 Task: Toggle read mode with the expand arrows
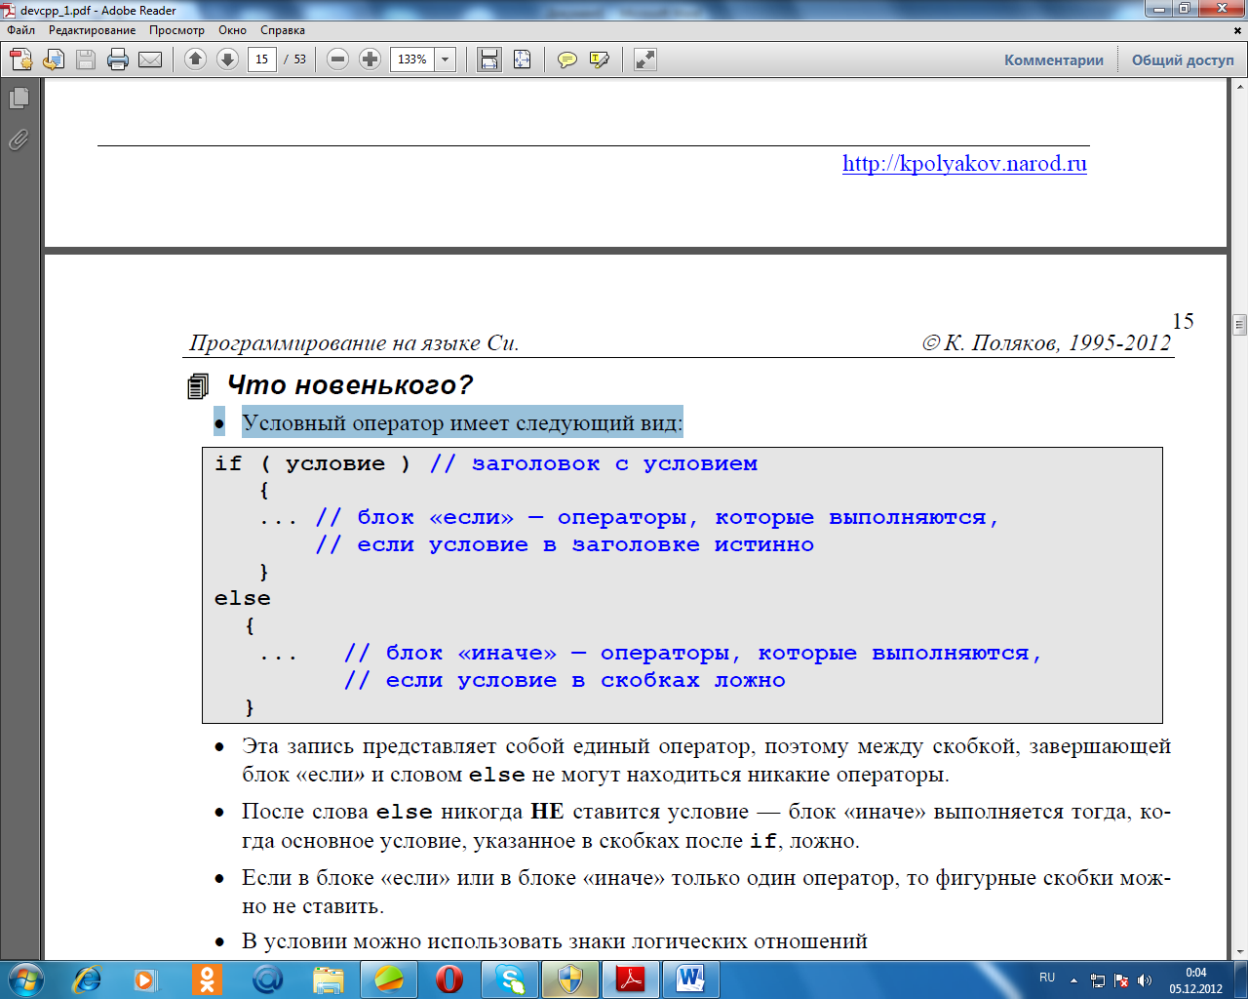[645, 60]
